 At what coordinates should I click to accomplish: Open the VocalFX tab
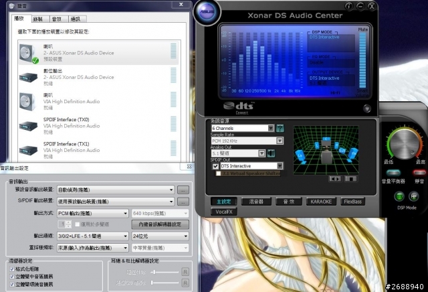click(223, 212)
